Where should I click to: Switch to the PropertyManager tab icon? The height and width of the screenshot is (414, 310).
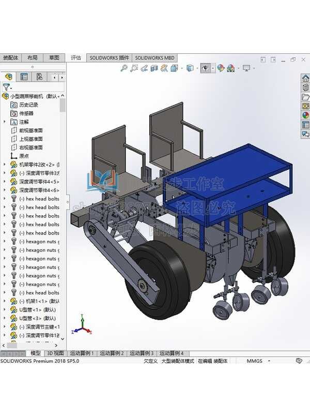click(x=24, y=77)
